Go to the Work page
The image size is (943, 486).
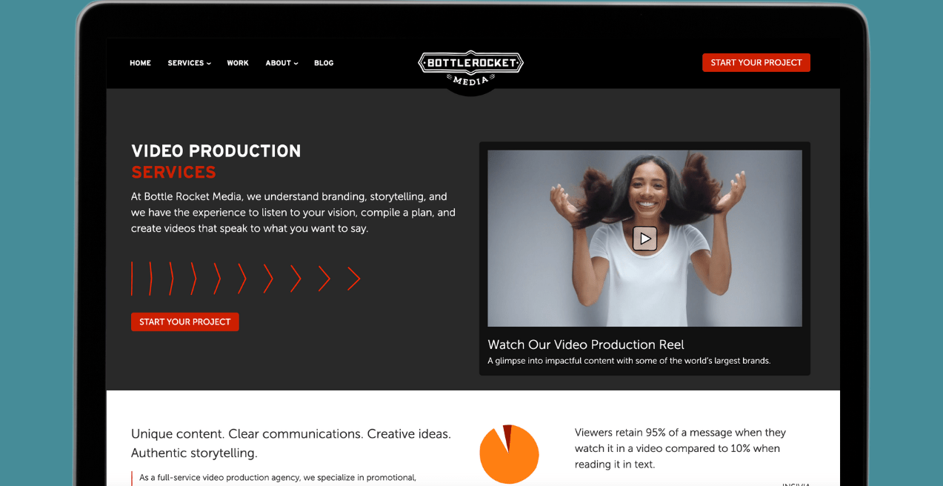coord(238,63)
